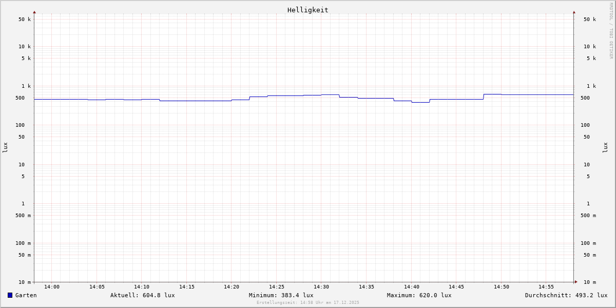Click the 14:45 tick label
Screen dimensions: 616x308
pyautogui.click(x=456, y=287)
